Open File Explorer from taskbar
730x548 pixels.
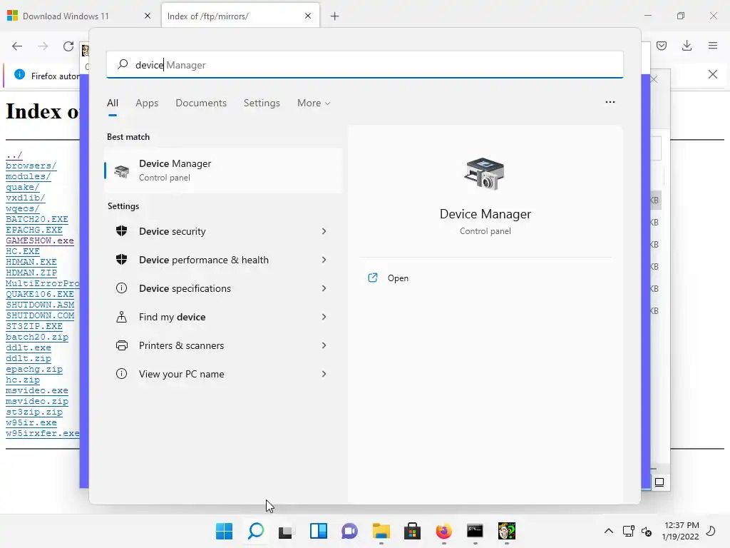pyautogui.click(x=381, y=531)
